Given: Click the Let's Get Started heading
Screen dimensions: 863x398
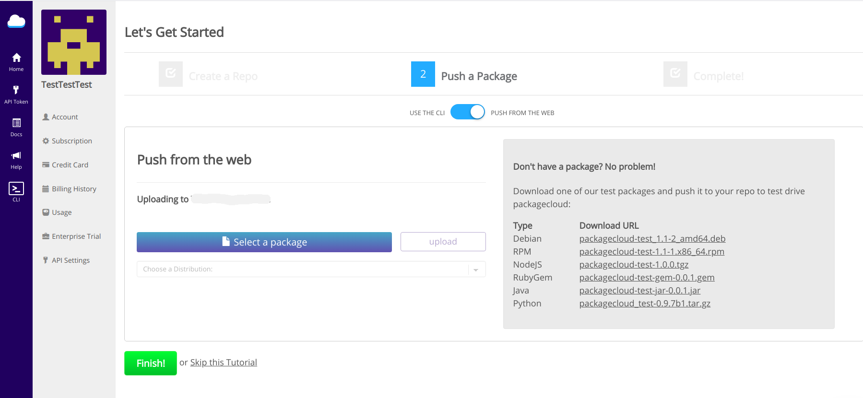Looking at the screenshot, I should pyautogui.click(x=174, y=32).
